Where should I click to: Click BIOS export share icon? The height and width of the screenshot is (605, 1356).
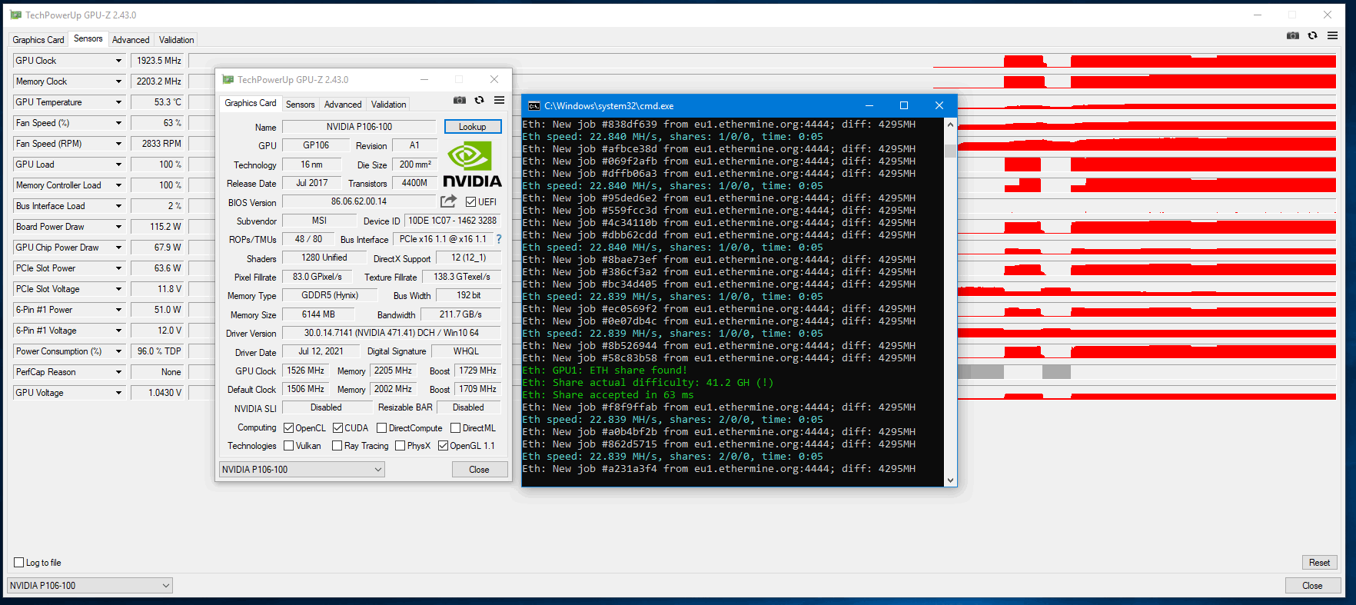[448, 201]
